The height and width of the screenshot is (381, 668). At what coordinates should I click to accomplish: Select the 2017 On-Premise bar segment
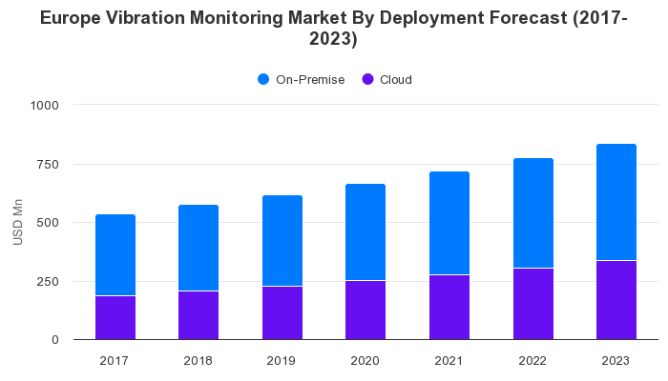pos(115,254)
